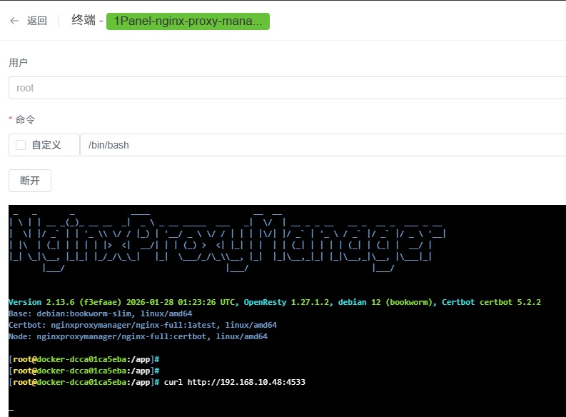The image size is (566, 417).
Task: Click the Certbot nginx-full:latest line
Action: click(x=143, y=325)
